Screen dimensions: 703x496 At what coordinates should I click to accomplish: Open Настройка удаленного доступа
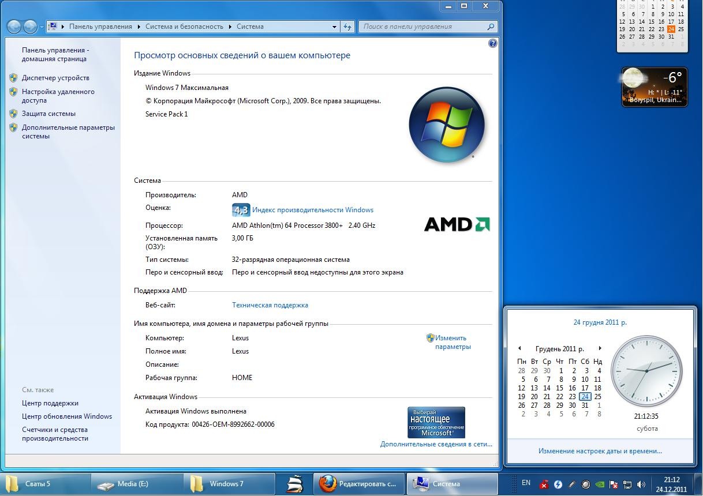58,96
